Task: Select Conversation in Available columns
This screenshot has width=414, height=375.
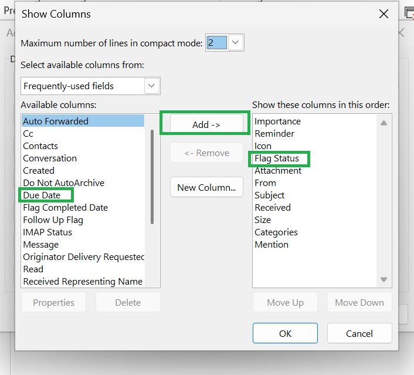Action: click(83, 158)
